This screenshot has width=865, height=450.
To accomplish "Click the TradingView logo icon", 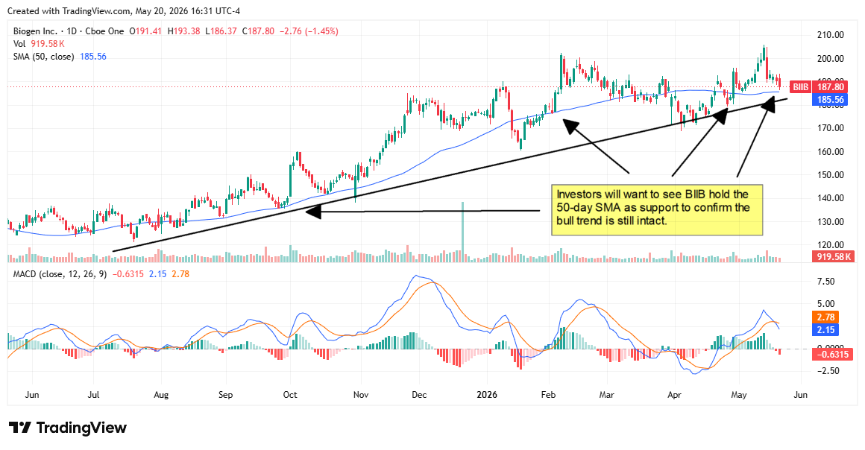I will point(20,428).
